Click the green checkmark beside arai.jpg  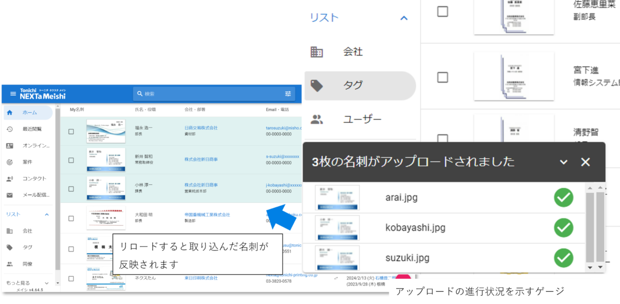coord(563,197)
